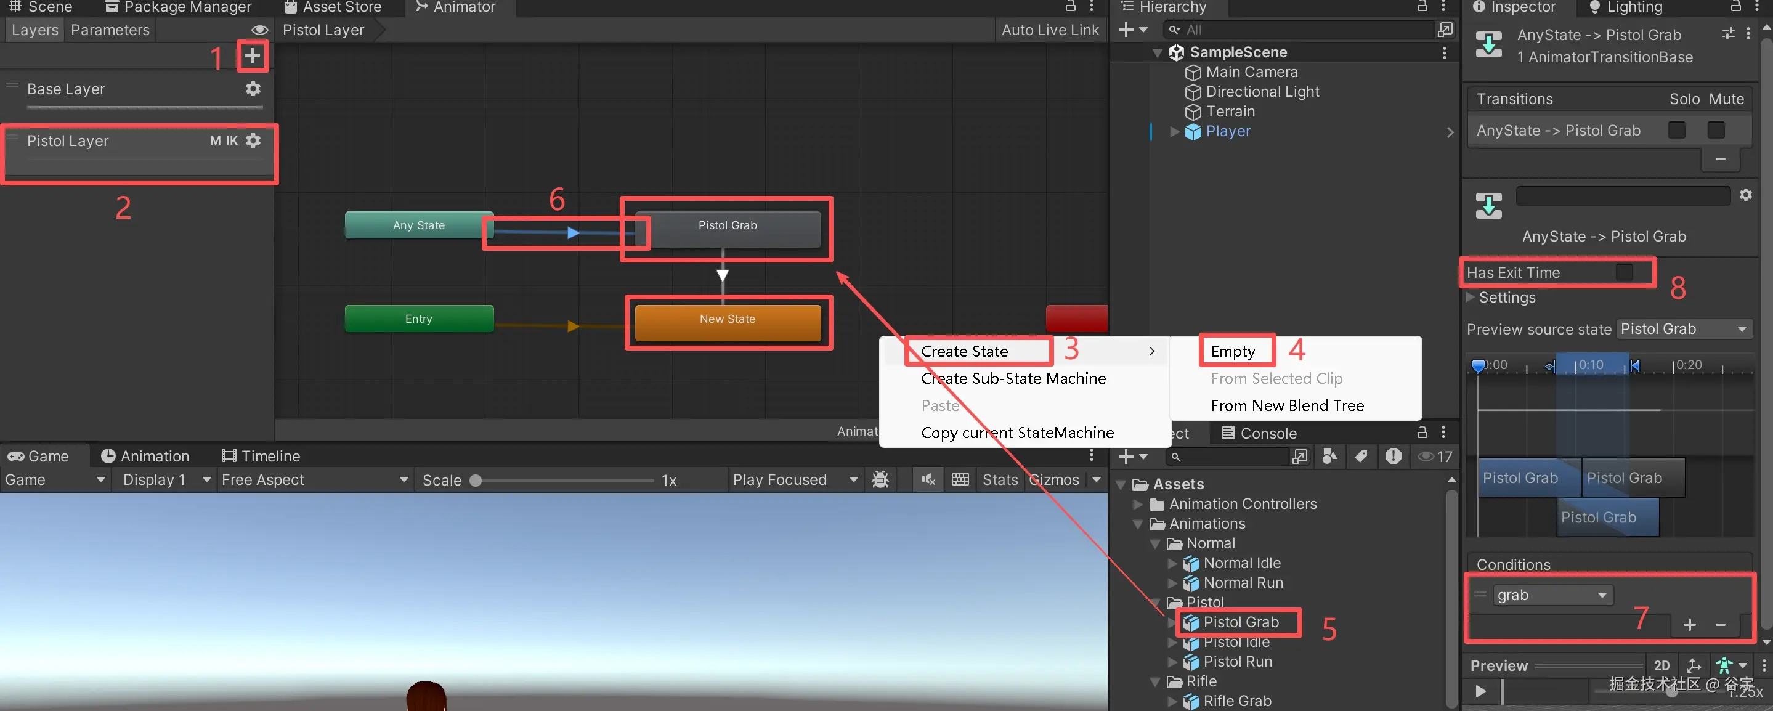This screenshot has width=1773, height=711.
Task: Click the Auto Live Link button
Action: click(1050, 30)
